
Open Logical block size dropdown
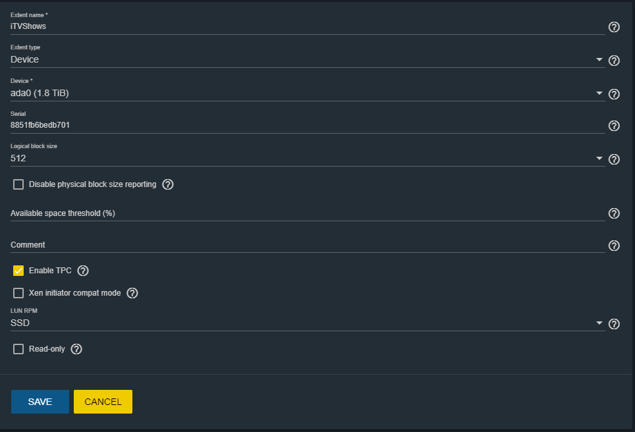click(308, 158)
